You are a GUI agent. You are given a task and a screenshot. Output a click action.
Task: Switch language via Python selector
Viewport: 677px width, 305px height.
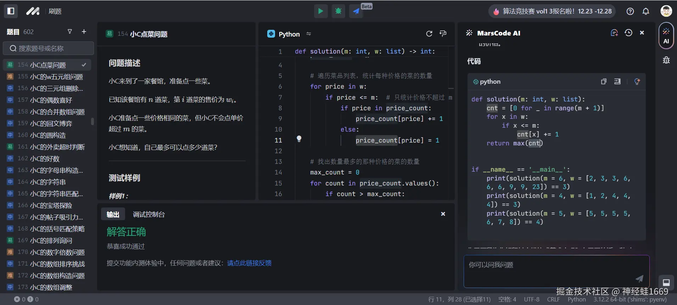pos(289,34)
